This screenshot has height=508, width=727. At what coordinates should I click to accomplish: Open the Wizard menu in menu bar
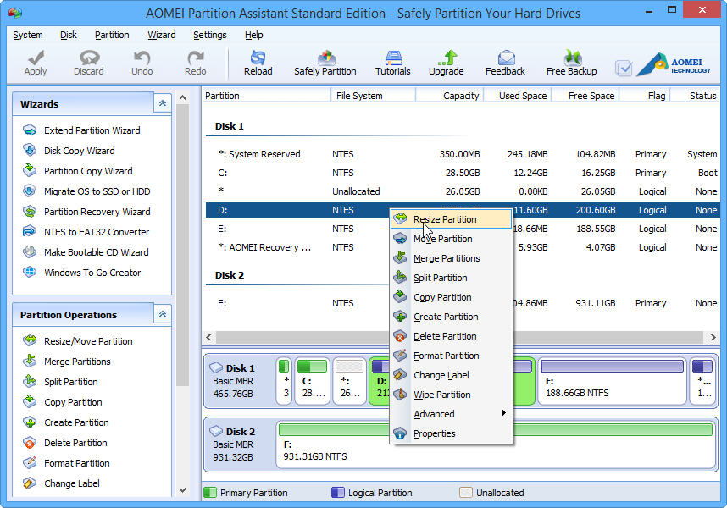tap(161, 35)
